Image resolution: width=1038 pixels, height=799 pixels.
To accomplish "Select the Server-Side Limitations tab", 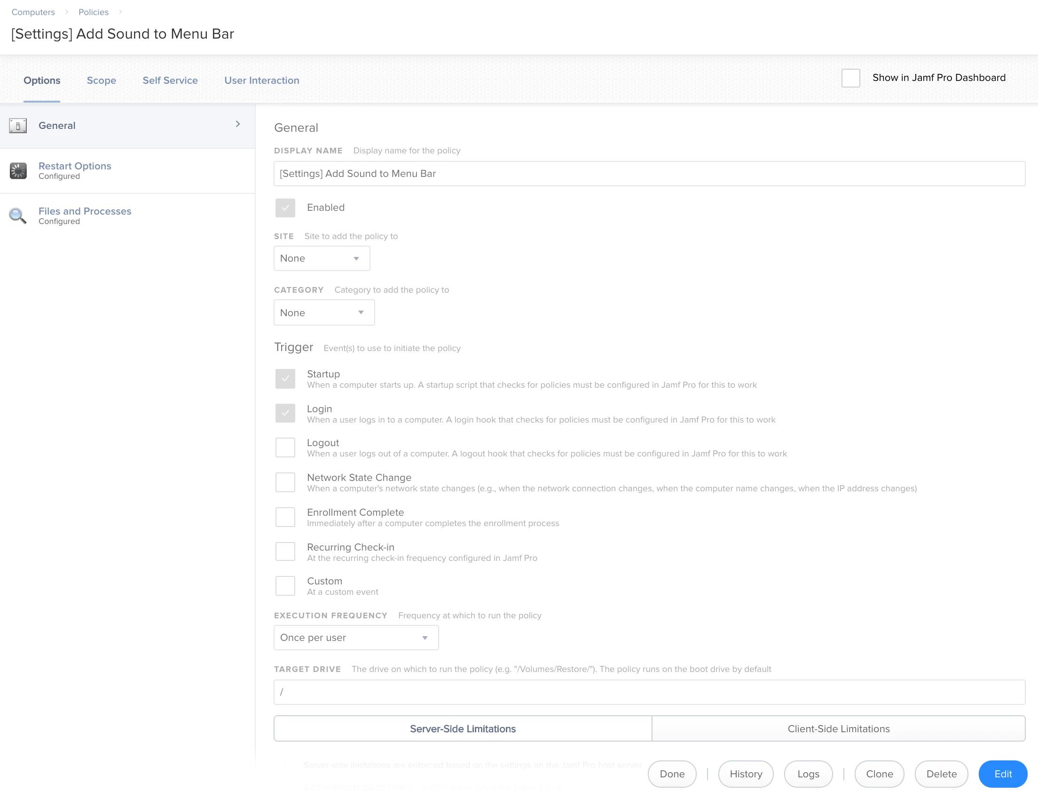I will pyautogui.click(x=463, y=728).
